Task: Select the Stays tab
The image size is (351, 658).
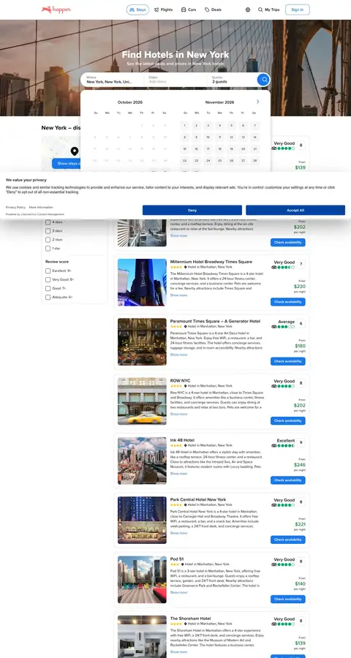Action: click(x=137, y=10)
